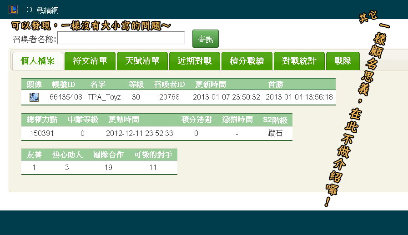Click the 可敬的對手 column header
408x235 pixels.
(153, 155)
